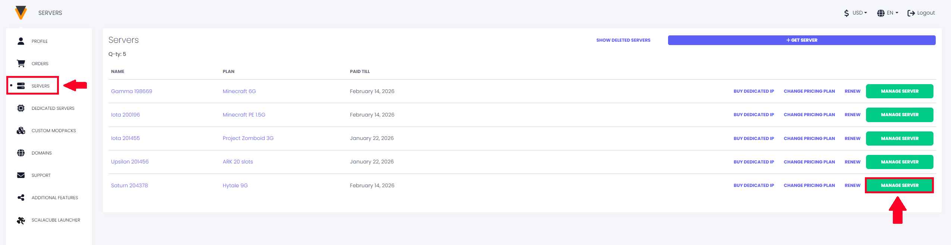Show deleted servers
The height and width of the screenshot is (245, 951).
pos(623,40)
